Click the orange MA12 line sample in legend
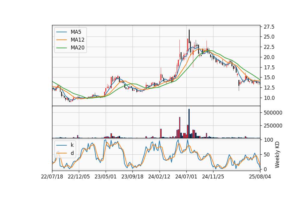 [61, 40]
